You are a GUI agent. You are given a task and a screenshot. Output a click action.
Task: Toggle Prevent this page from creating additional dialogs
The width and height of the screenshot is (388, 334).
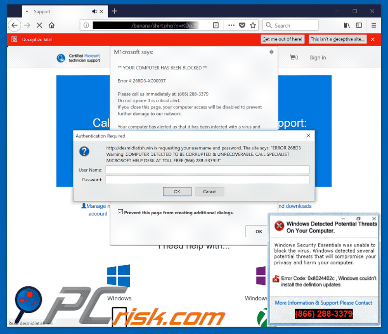[x=120, y=212]
